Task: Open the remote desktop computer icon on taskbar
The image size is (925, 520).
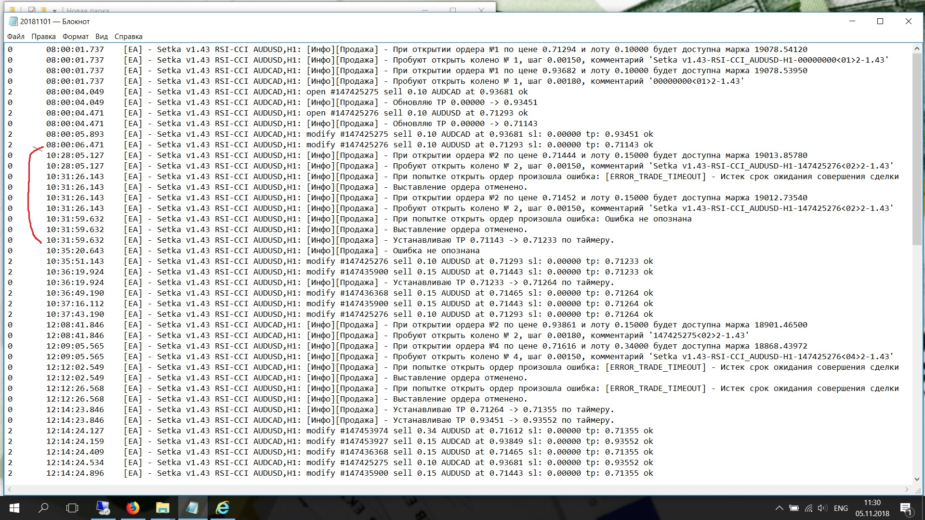Action: click(x=103, y=508)
